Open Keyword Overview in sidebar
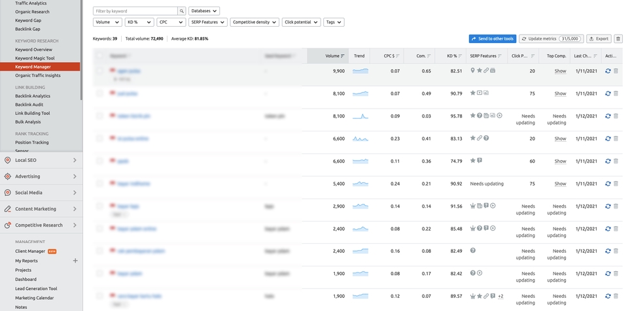Viewport: 628px width, 311px height. 33,50
